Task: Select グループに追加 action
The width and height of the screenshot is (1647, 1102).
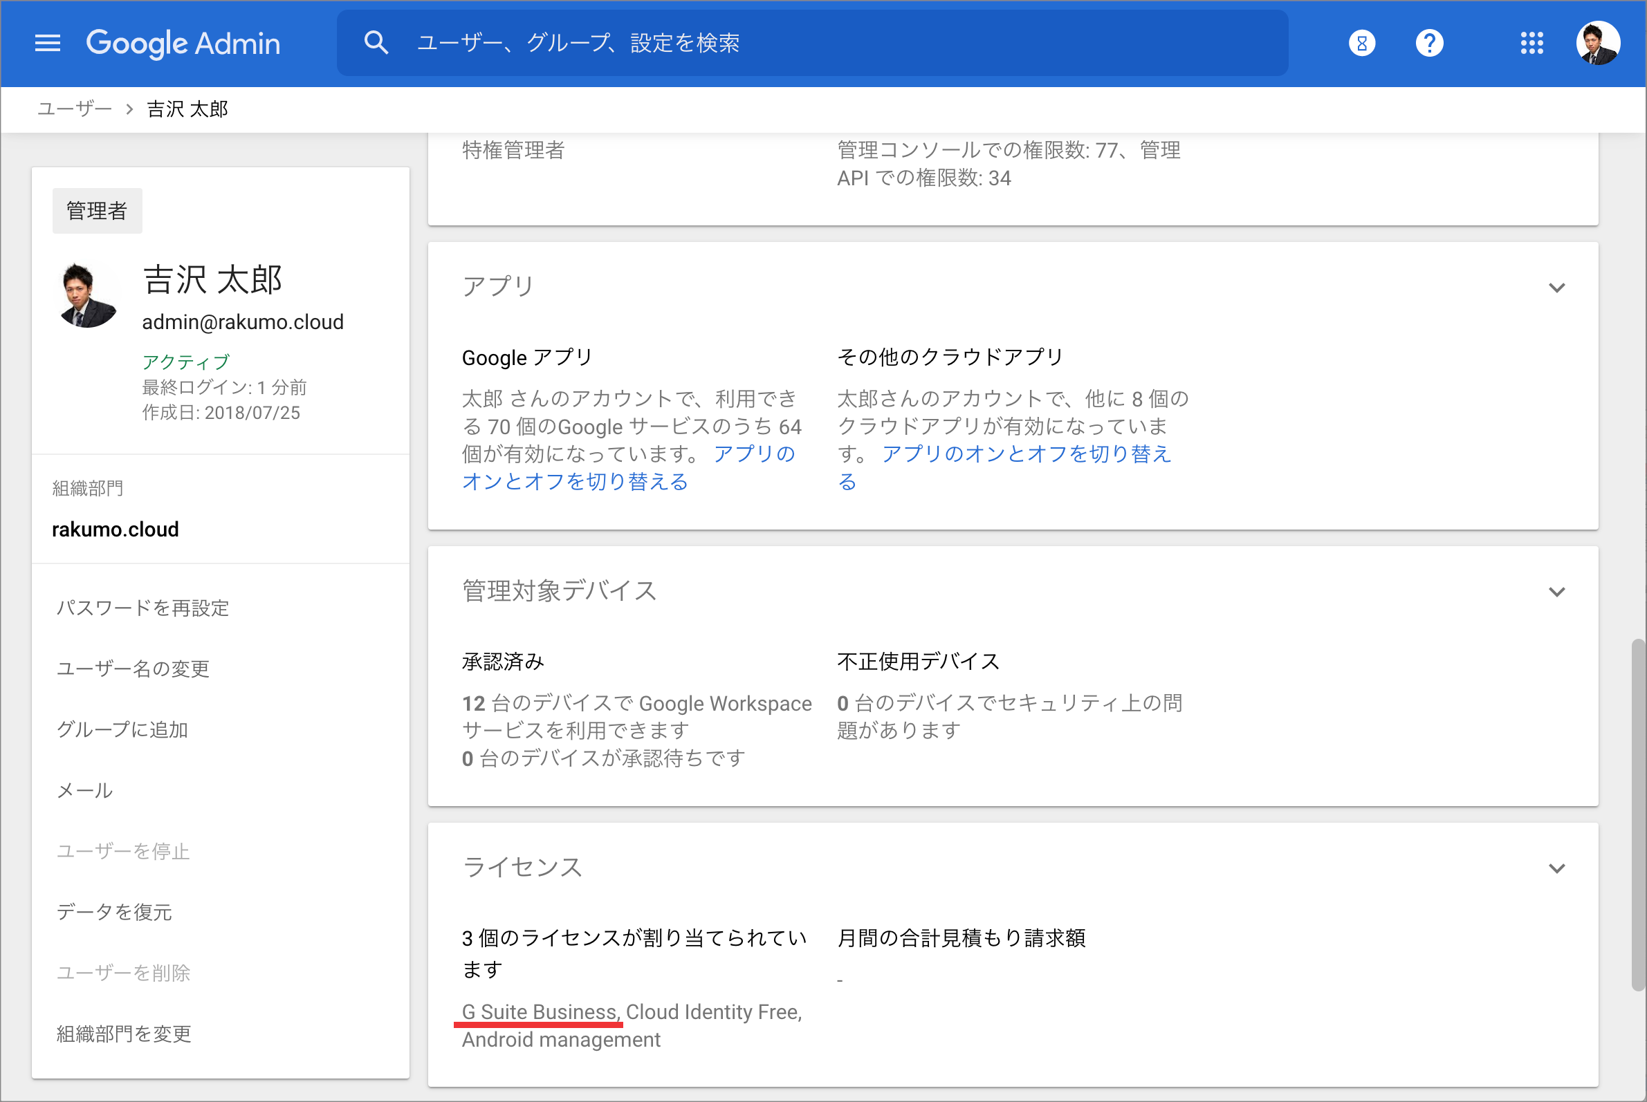Action: tap(122, 729)
